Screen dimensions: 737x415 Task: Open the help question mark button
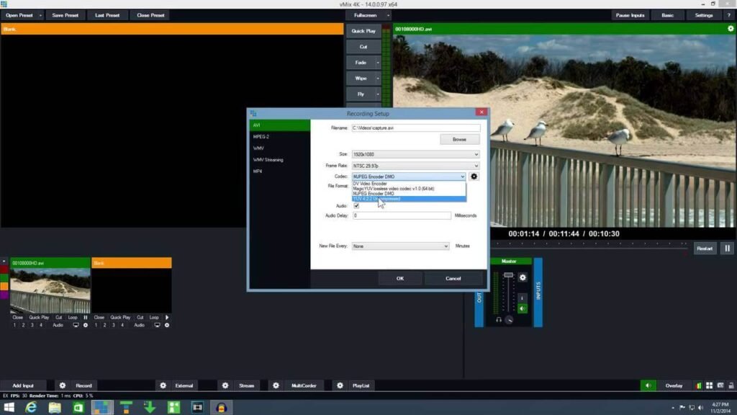(729, 15)
